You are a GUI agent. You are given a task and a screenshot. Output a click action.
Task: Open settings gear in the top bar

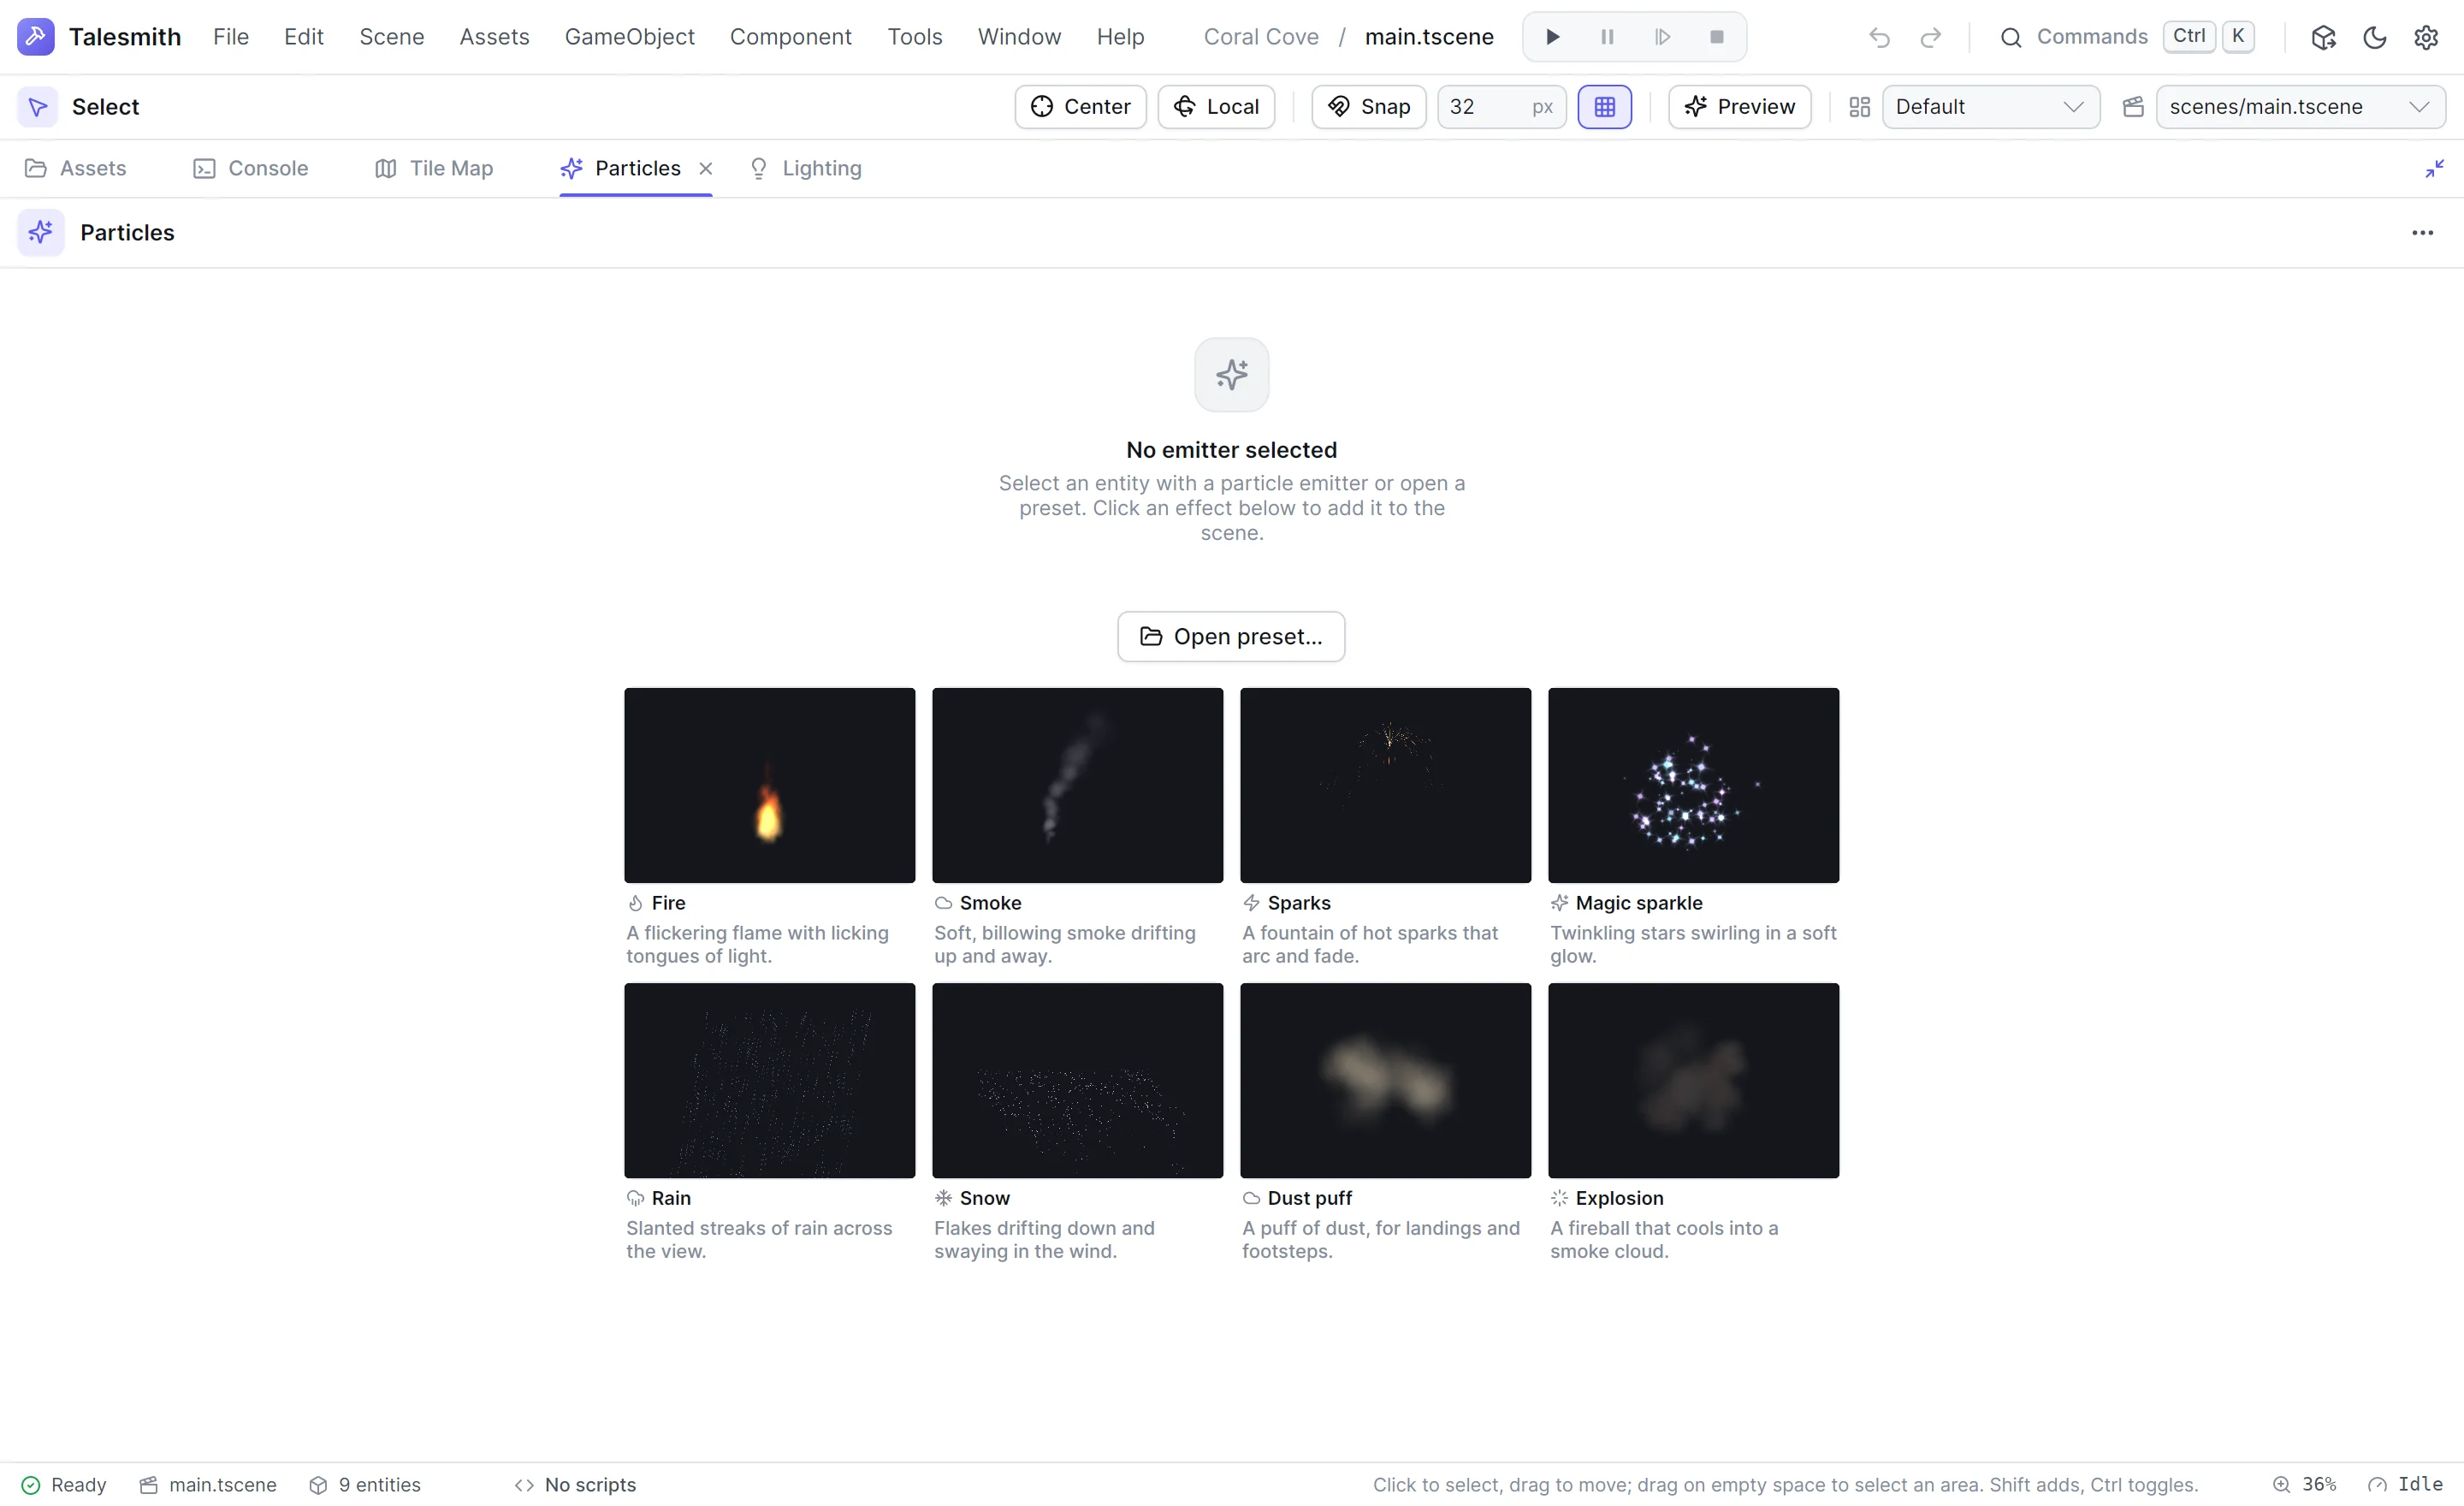tap(2426, 37)
